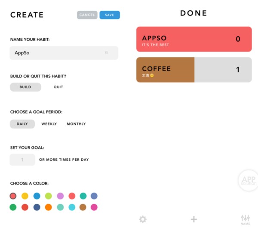Pick the magenta pink color swatch
Screen dimensions: 258x227
(94, 207)
